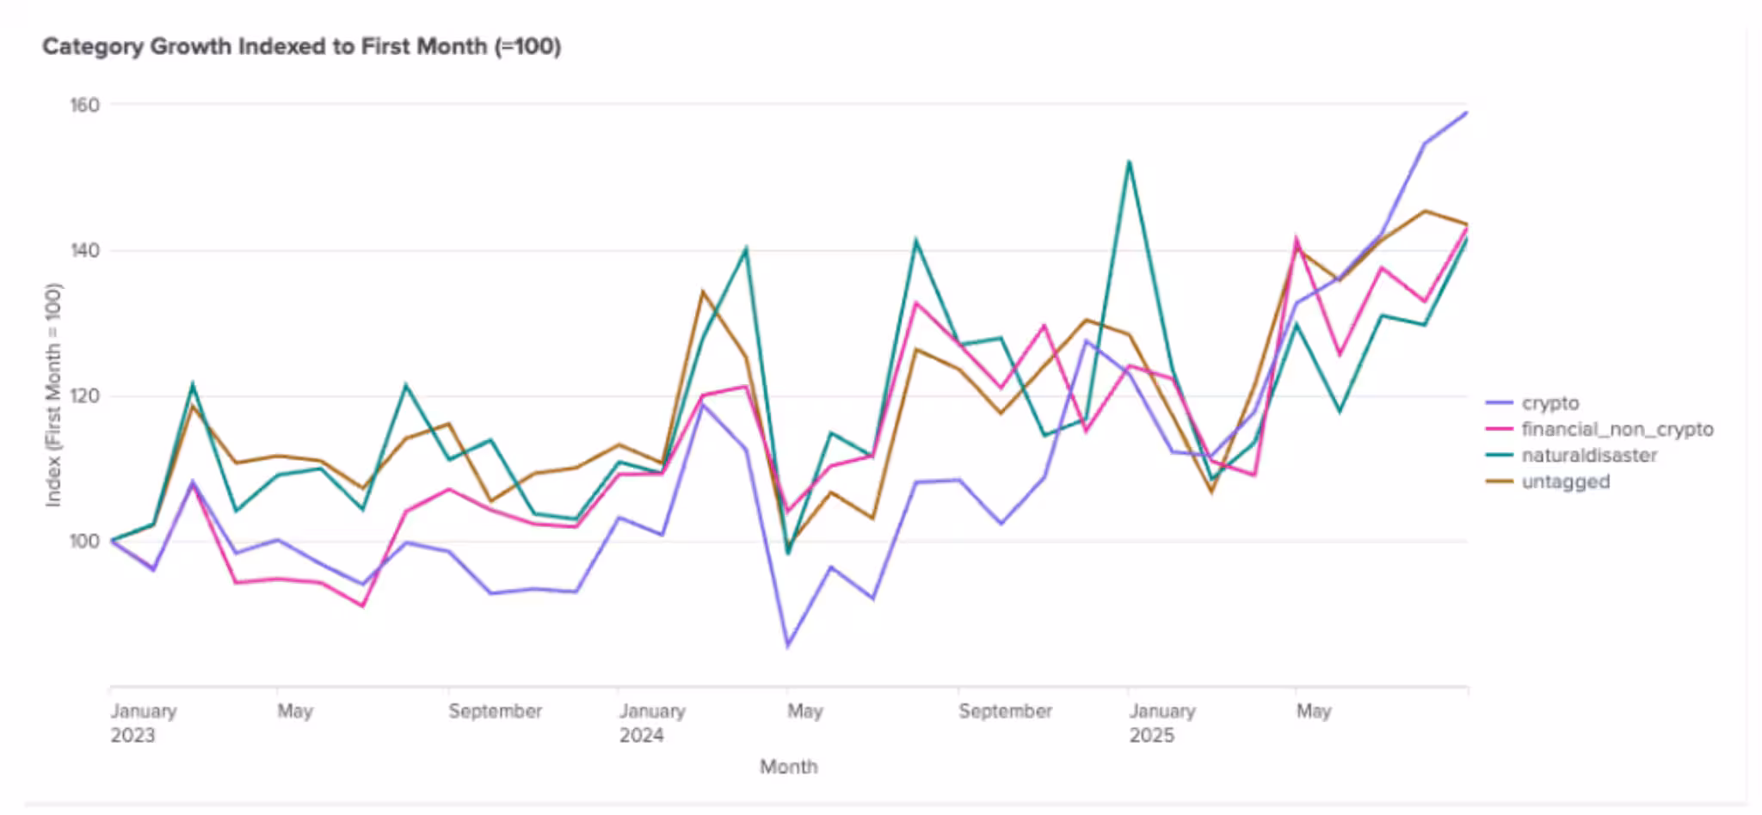Click the purple crypto line's lowest dip point

[787, 646]
